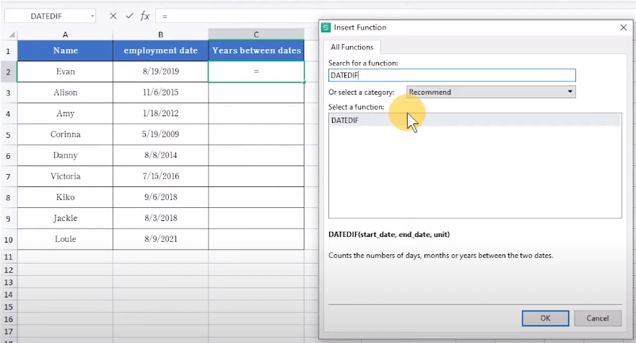The width and height of the screenshot is (636, 343).
Task: Select row 1 header
Action: (x=8, y=51)
